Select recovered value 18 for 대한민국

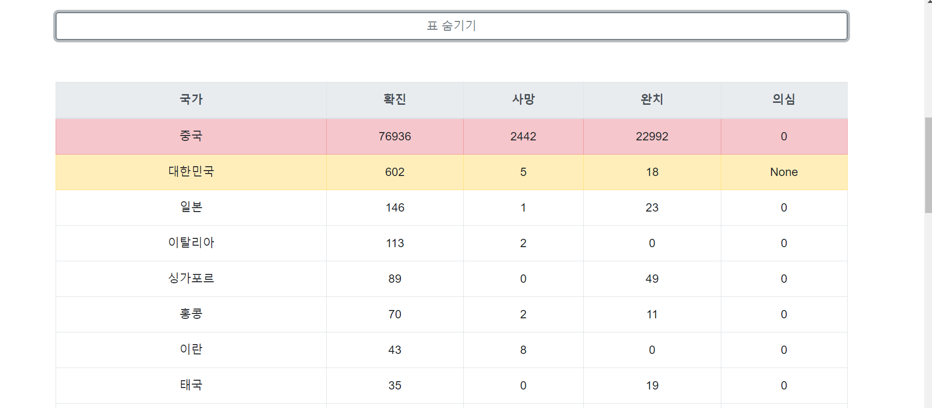point(652,172)
